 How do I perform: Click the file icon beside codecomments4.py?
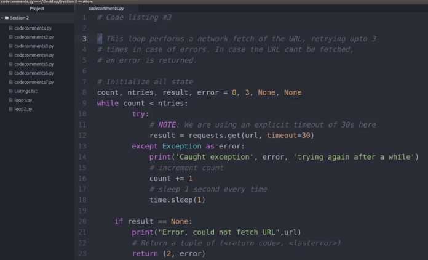[x=11, y=55]
